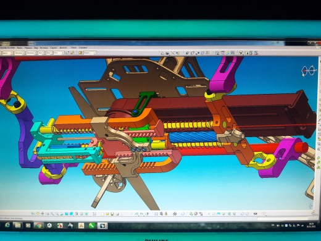This screenshot has width=321, height=241.
Task: Select the Pan view tool
Action: pos(43,214)
